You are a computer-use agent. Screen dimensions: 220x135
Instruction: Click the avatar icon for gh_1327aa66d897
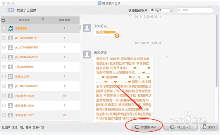[x=10, y=86]
